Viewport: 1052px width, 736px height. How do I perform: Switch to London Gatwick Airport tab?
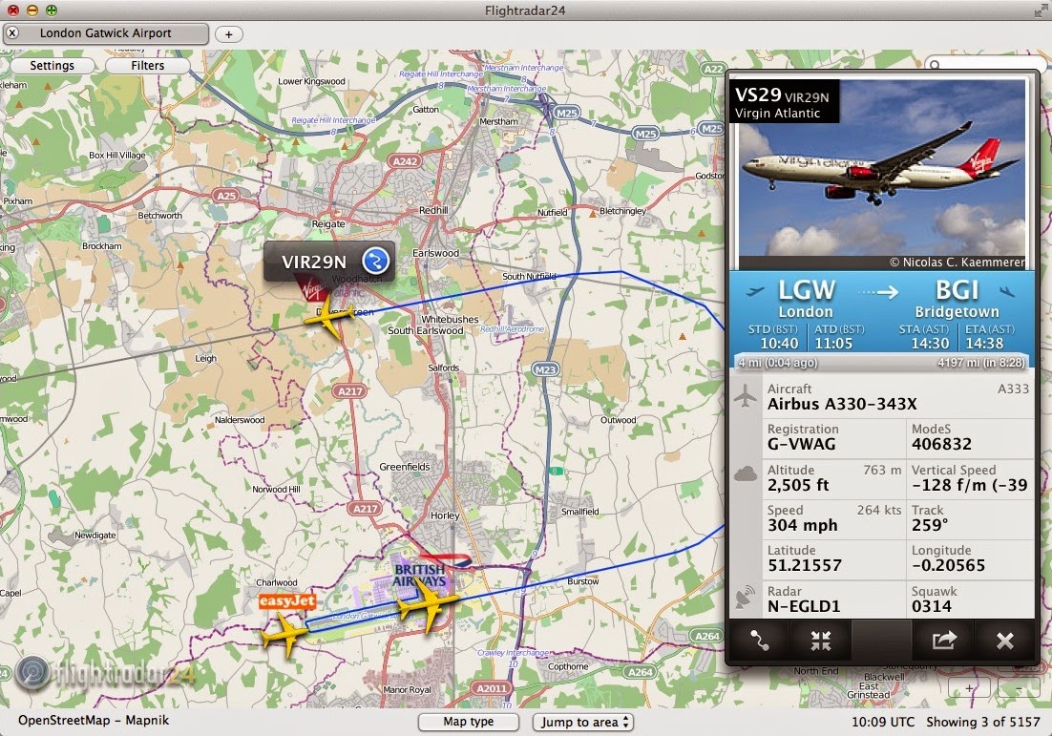[x=106, y=32]
